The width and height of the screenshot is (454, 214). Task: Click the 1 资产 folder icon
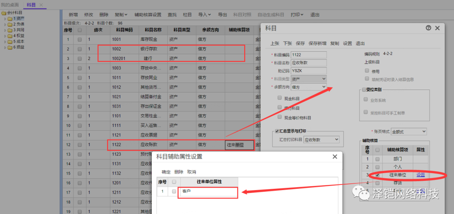pyautogui.click(x=10, y=18)
